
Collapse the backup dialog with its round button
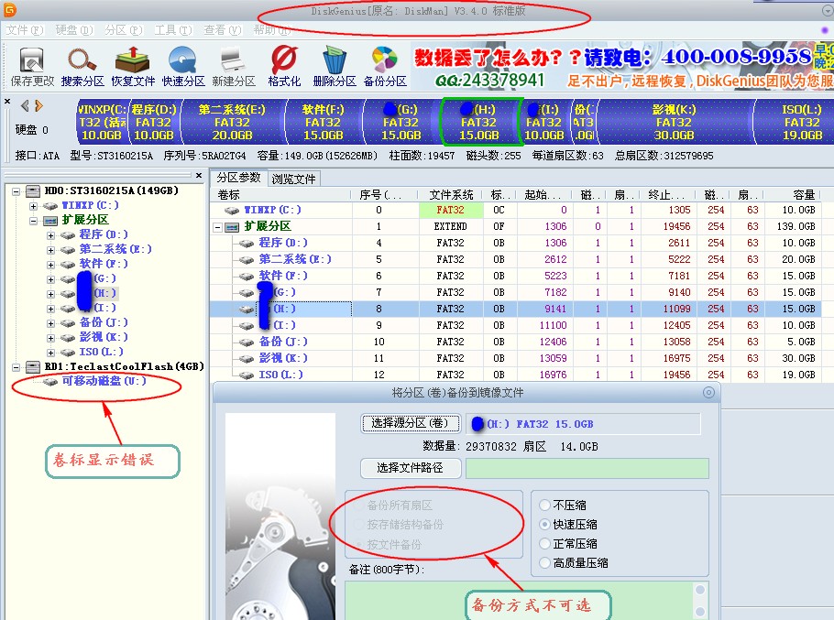708,393
